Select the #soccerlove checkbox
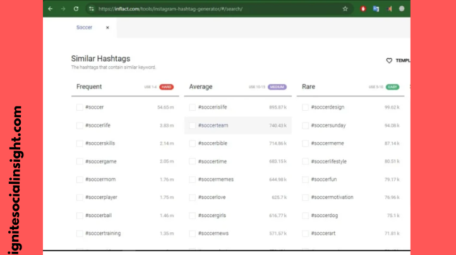Viewport: 456px width, 255px height. (x=192, y=197)
